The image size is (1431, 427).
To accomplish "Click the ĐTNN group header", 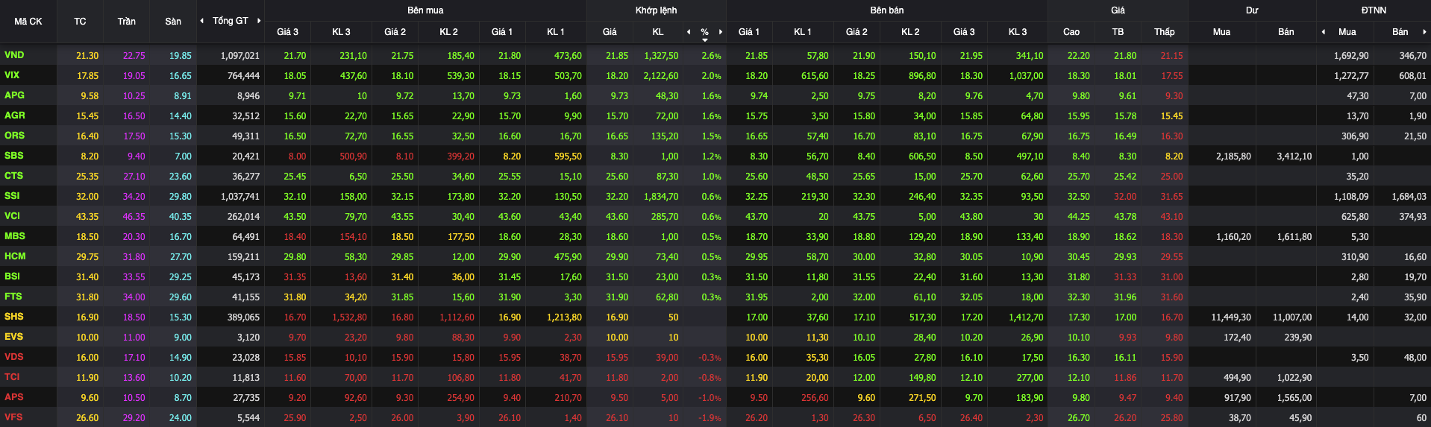I will point(1374,10).
